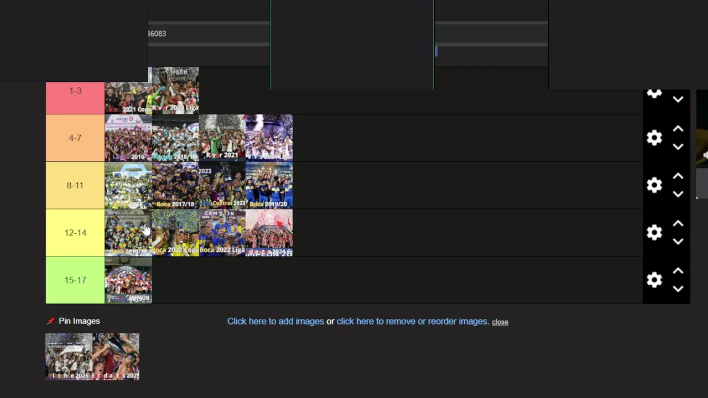Select the 'Boca 2022 Liga' image
This screenshot has height=398, width=708.
tap(222, 233)
